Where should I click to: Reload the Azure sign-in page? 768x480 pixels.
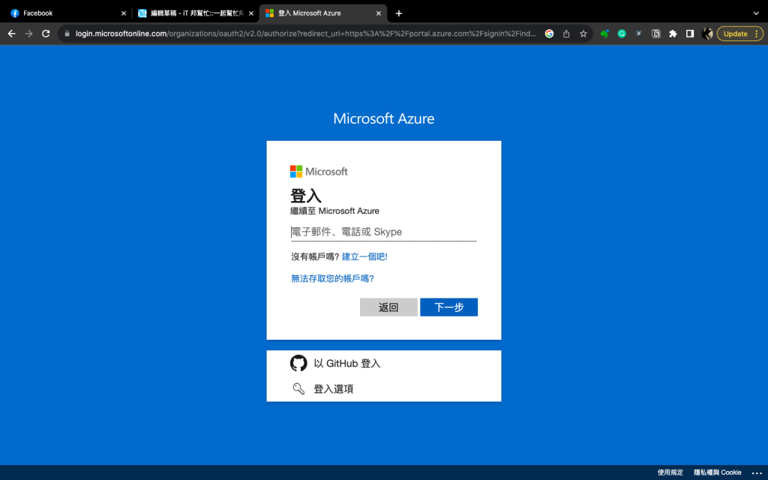46,34
